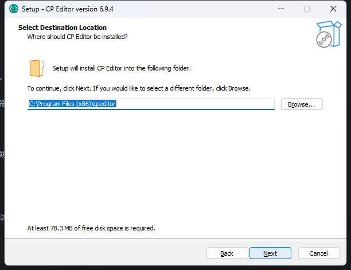Open the Browse folder dialog
351x270 pixels.
click(302, 104)
